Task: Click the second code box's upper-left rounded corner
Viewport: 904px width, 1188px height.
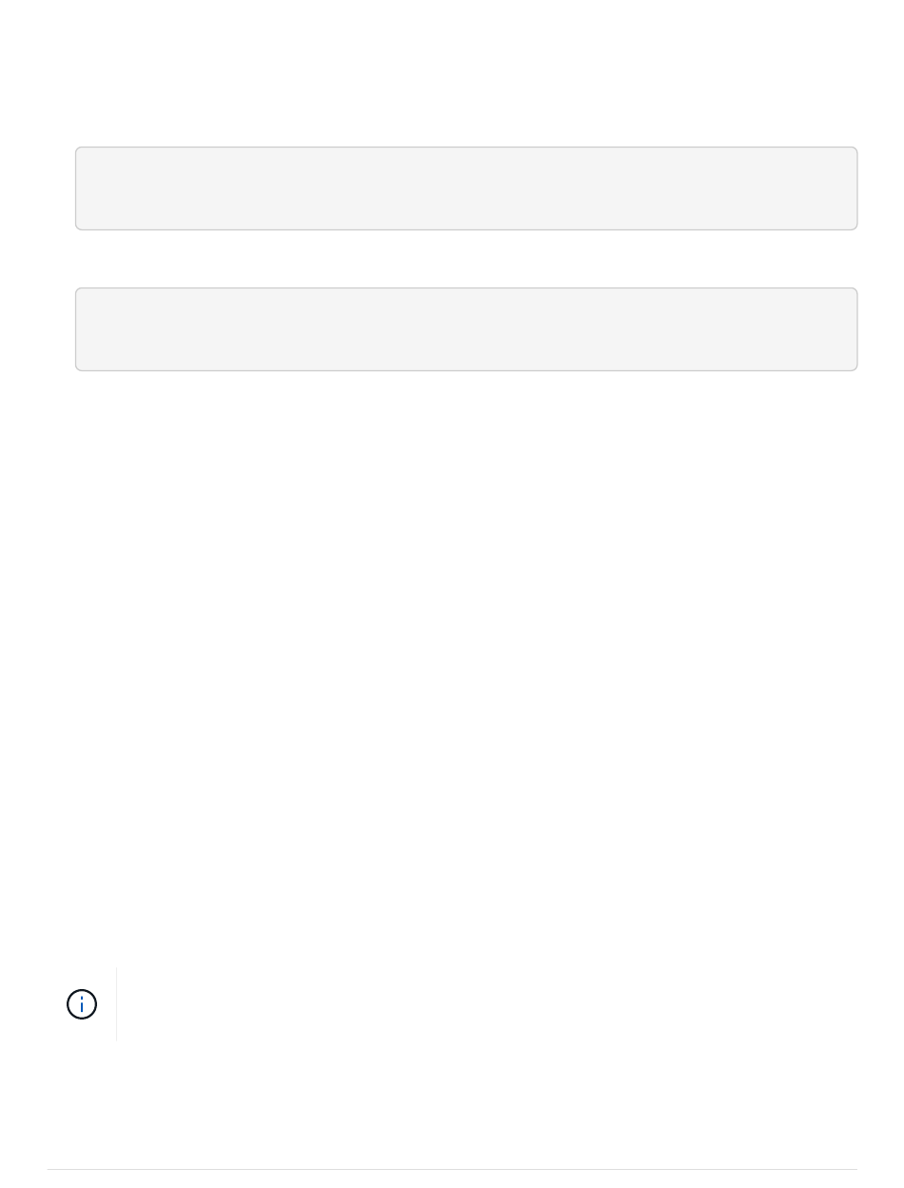Action: 79,291
